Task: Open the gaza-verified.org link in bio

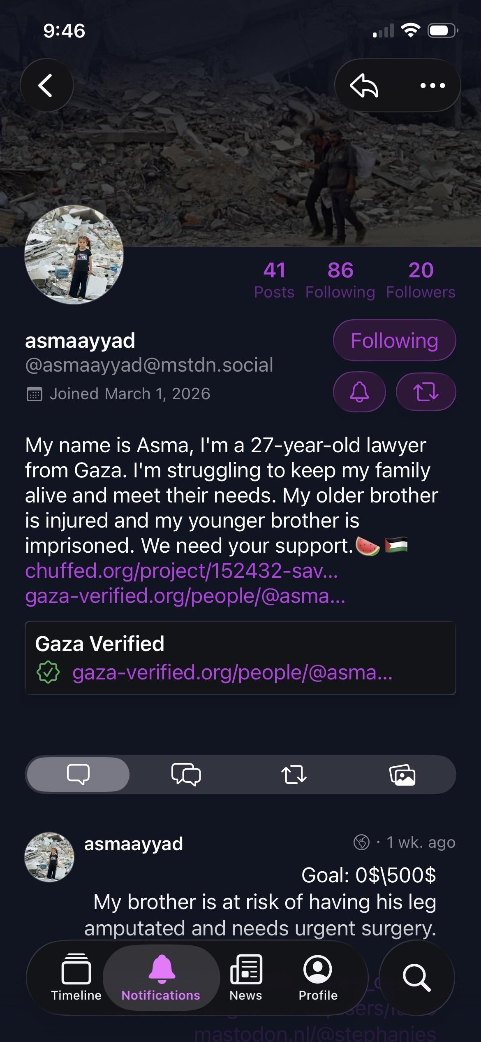Action: [185, 596]
